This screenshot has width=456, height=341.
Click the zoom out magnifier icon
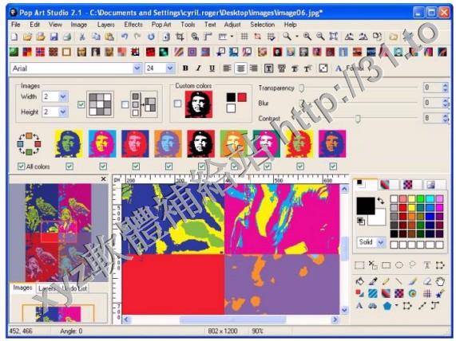(320, 37)
